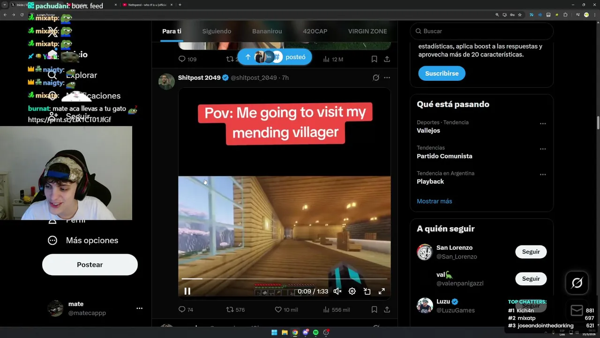Open the Grok icon on Shitpost 2049 post
The width and height of the screenshot is (600, 338).
click(376, 77)
